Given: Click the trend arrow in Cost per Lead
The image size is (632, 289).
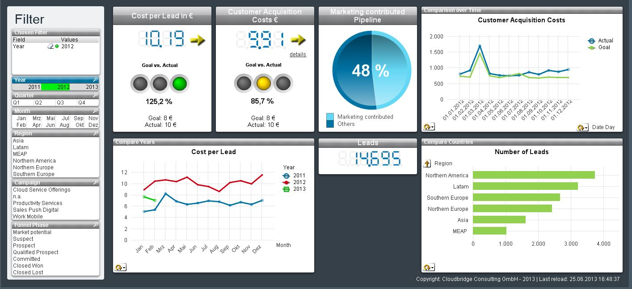Looking at the screenshot, I should [x=197, y=41].
